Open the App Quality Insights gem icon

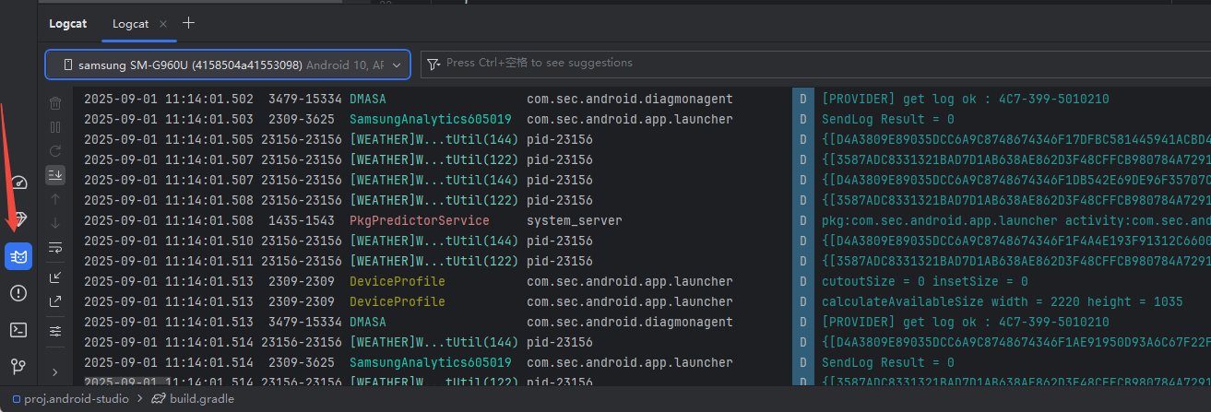[18, 218]
